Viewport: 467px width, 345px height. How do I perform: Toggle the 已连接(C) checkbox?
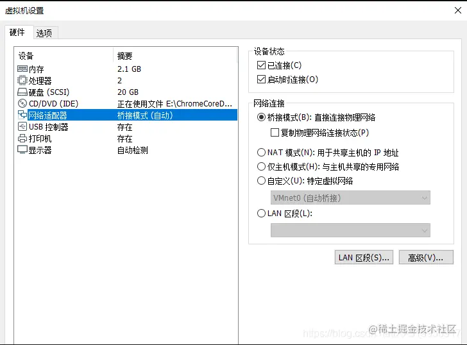coord(261,65)
